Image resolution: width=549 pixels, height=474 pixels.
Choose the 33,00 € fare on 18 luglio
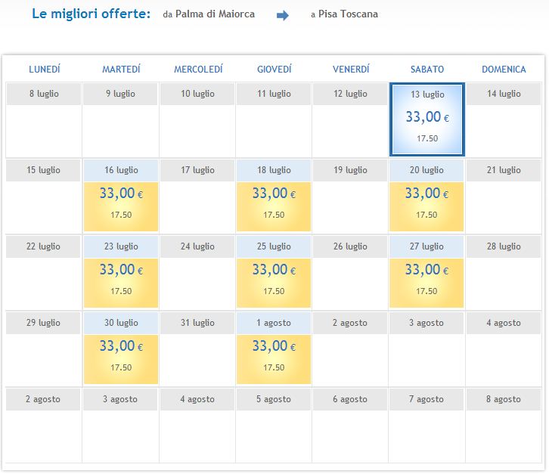click(x=274, y=206)
